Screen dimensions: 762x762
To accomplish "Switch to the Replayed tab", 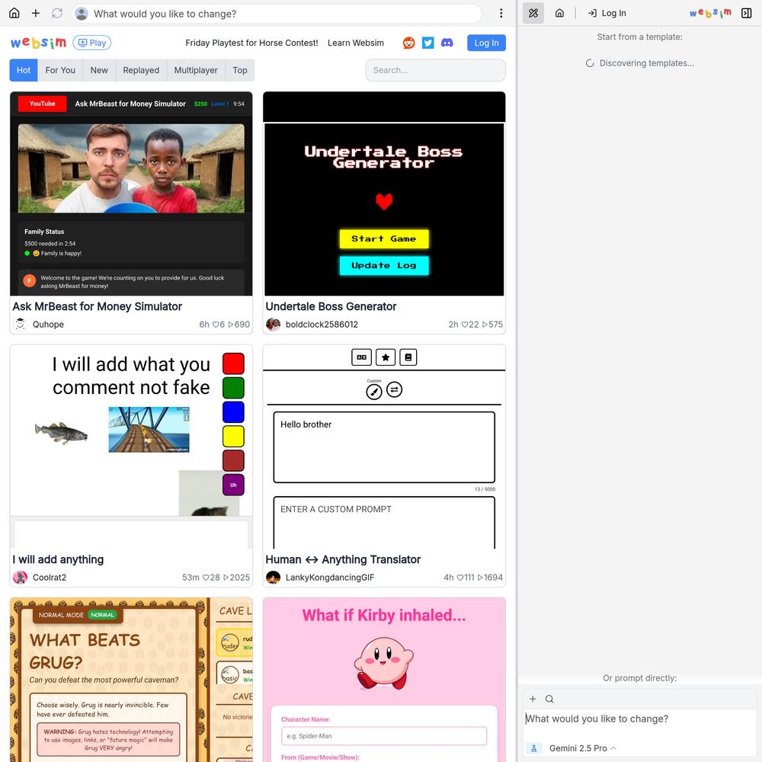I will 141,70.
